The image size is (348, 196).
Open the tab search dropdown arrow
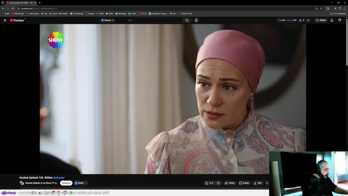click(3, 3)
